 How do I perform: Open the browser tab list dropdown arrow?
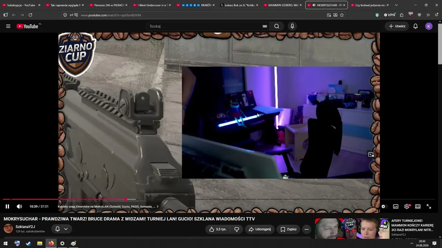[396, 5]
